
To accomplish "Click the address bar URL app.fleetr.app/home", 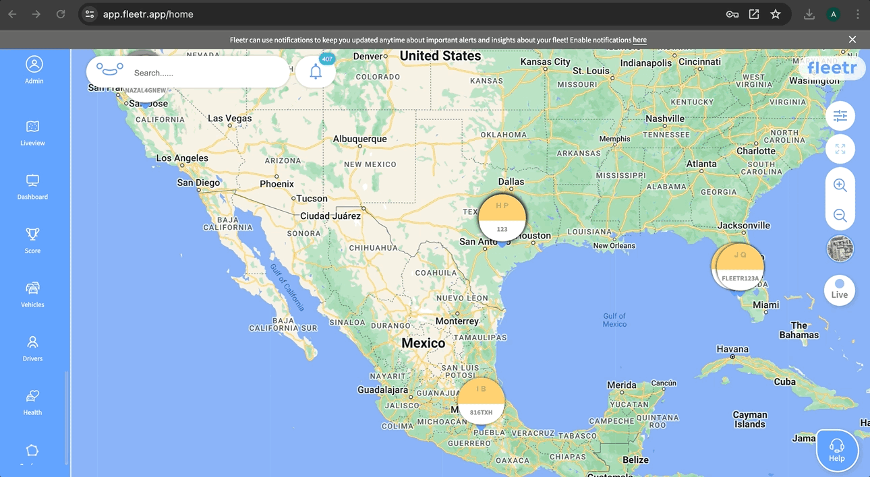I will click(148, 14).
